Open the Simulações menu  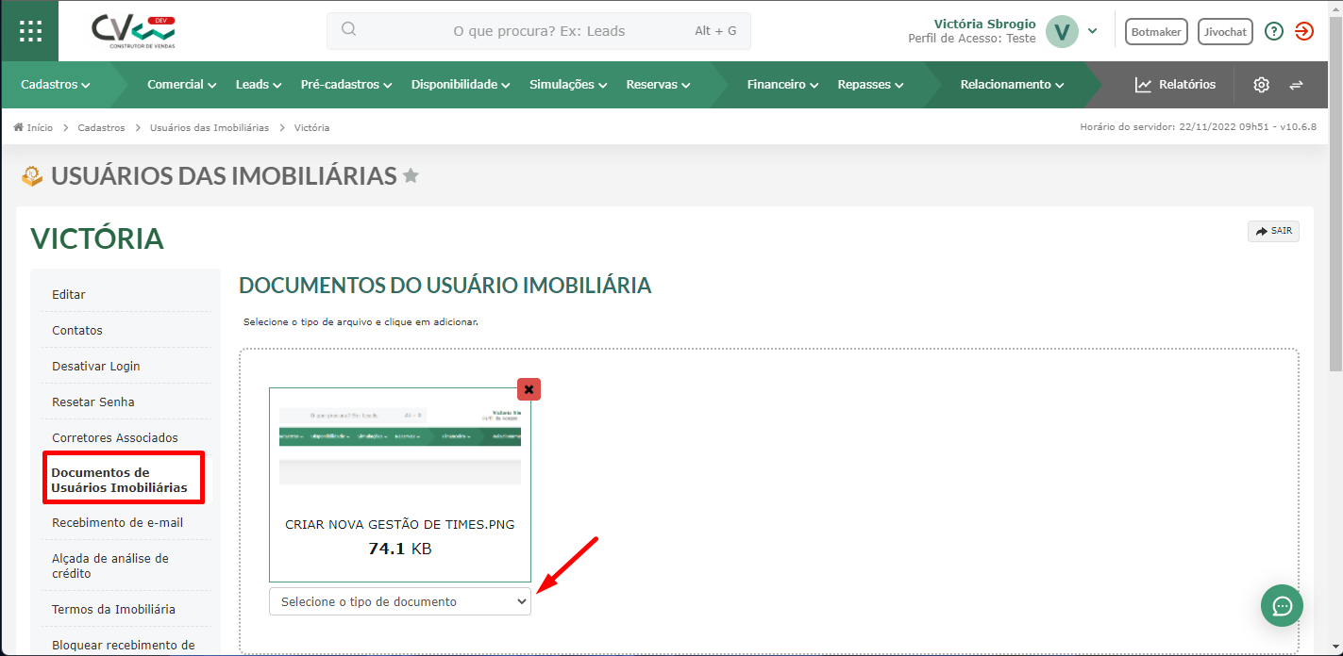tap(568, 85)
